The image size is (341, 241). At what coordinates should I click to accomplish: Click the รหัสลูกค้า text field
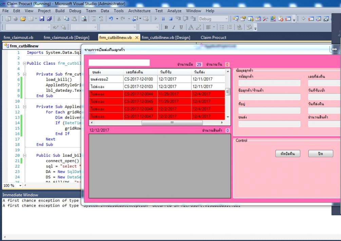(x=269, y=83)
